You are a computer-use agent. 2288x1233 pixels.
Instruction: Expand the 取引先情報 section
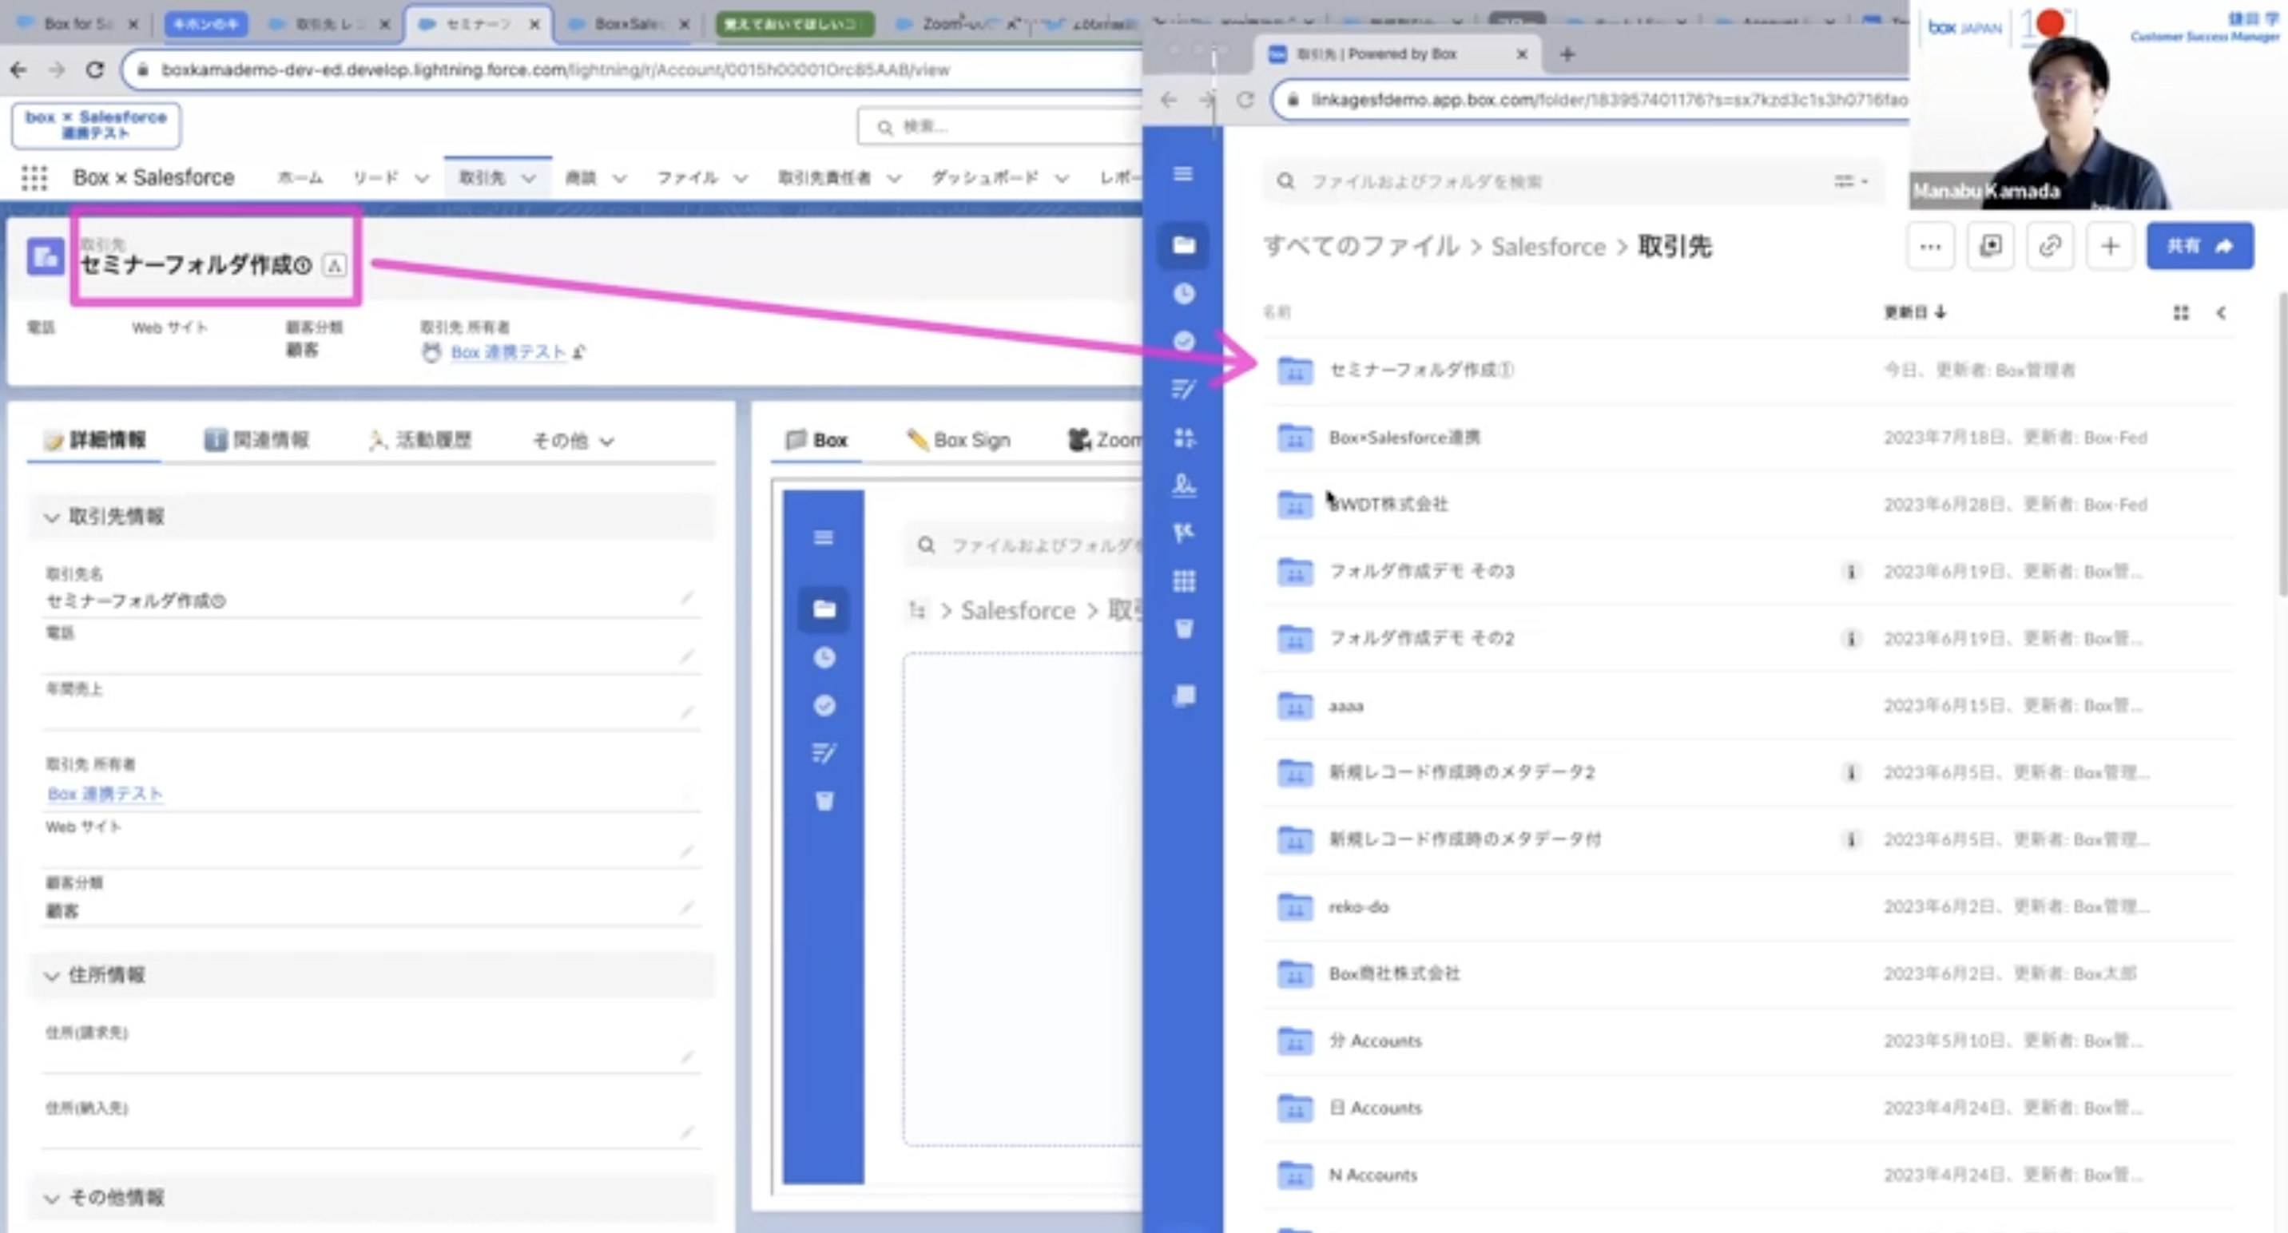click(x=54, y=517)
